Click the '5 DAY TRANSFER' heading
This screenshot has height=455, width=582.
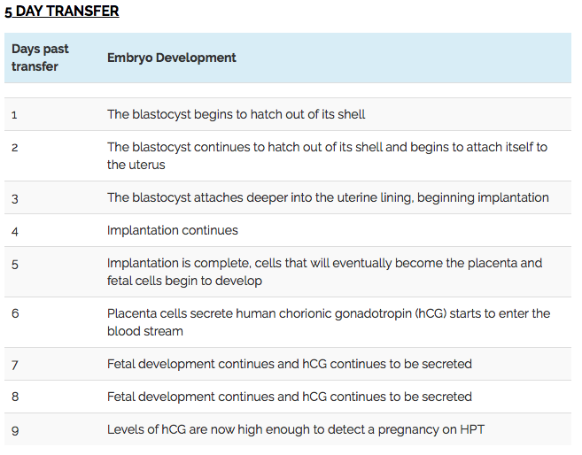62,12
